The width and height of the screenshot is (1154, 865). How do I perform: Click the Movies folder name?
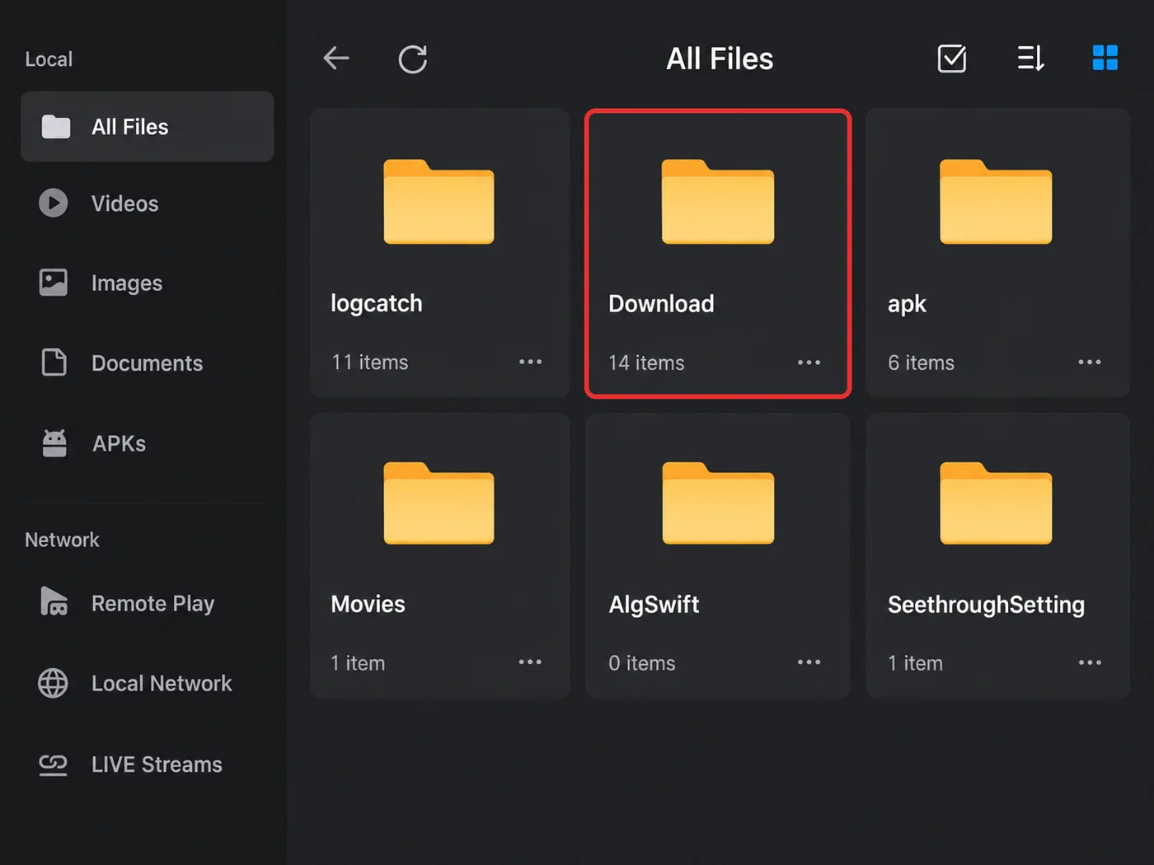click(368, 604)
